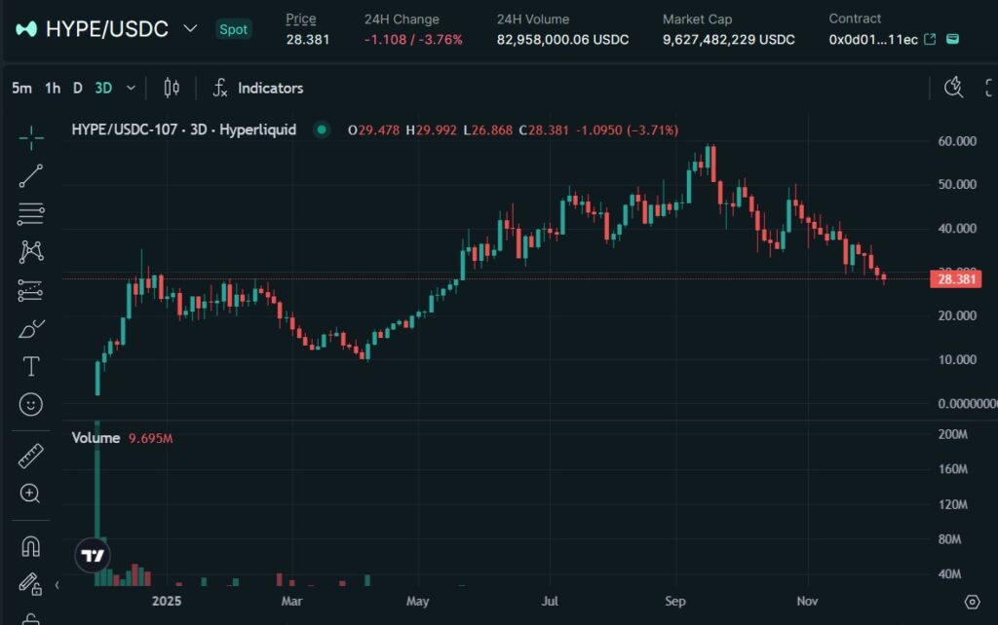The image size is (998, 625).
Task: Click the red last price label on the axis
Action: (x=954, y=278)
